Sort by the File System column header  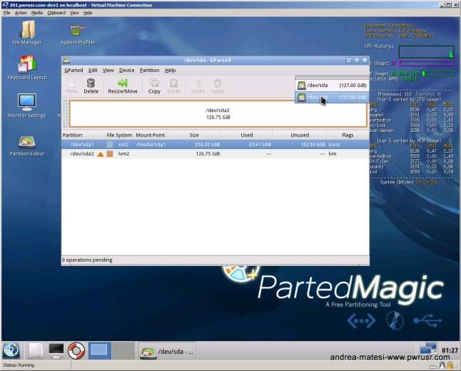coord(119,135)
